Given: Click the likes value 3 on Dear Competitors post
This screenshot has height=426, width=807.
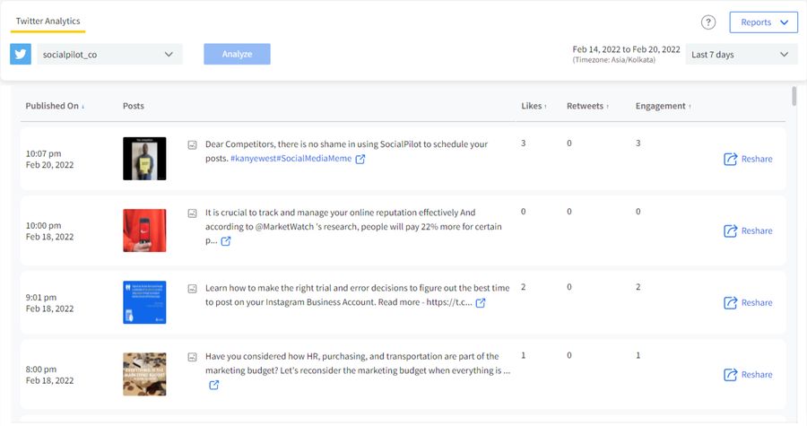Looking at the screenshot, I should coord(524,143).
